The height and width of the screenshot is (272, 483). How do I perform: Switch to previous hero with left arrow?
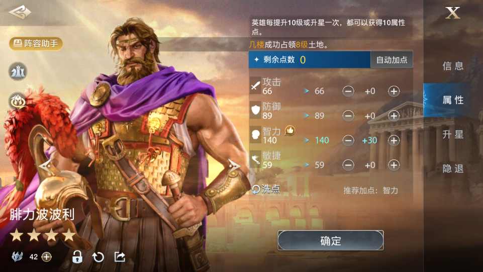[x=45, y=166]
